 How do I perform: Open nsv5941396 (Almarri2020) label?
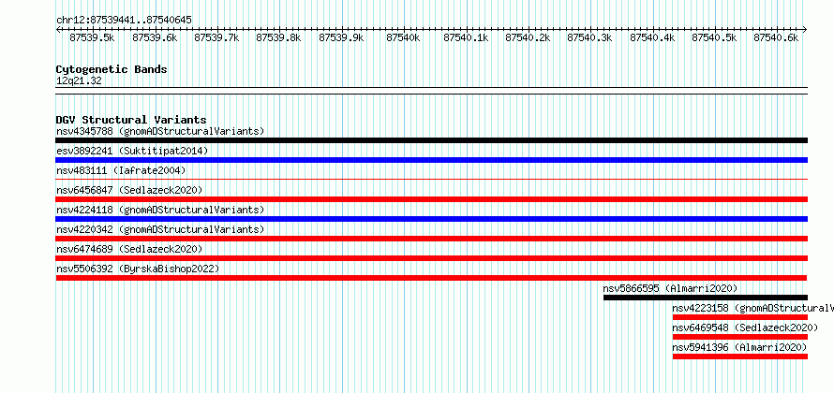pyautogui.click(x=739, y=347)
